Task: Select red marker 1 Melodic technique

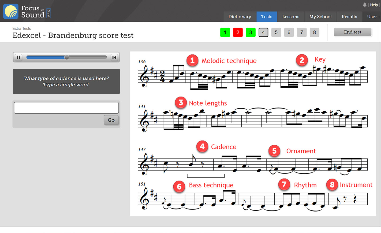Action: tap(192, 61)
